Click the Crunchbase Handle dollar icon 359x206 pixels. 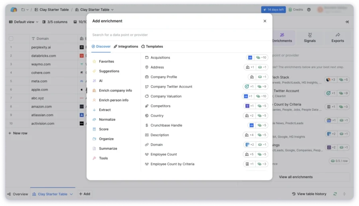click(147, 125)
